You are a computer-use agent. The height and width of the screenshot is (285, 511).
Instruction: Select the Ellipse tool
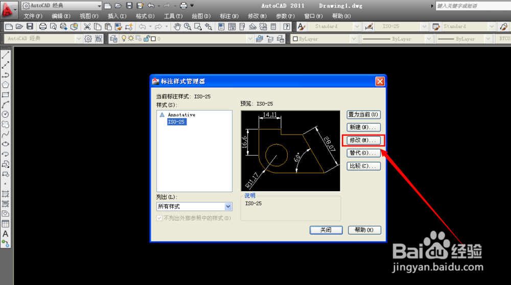point(6,144)
